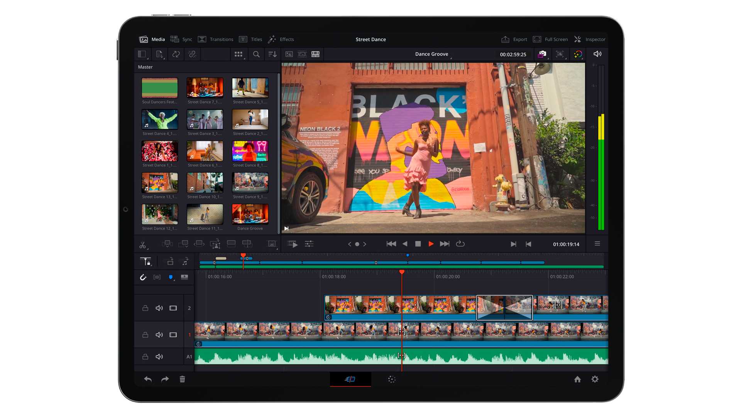Screen dimensions: 741x416
Task: Toggle lock on video track 2
Action: (145, 308)
